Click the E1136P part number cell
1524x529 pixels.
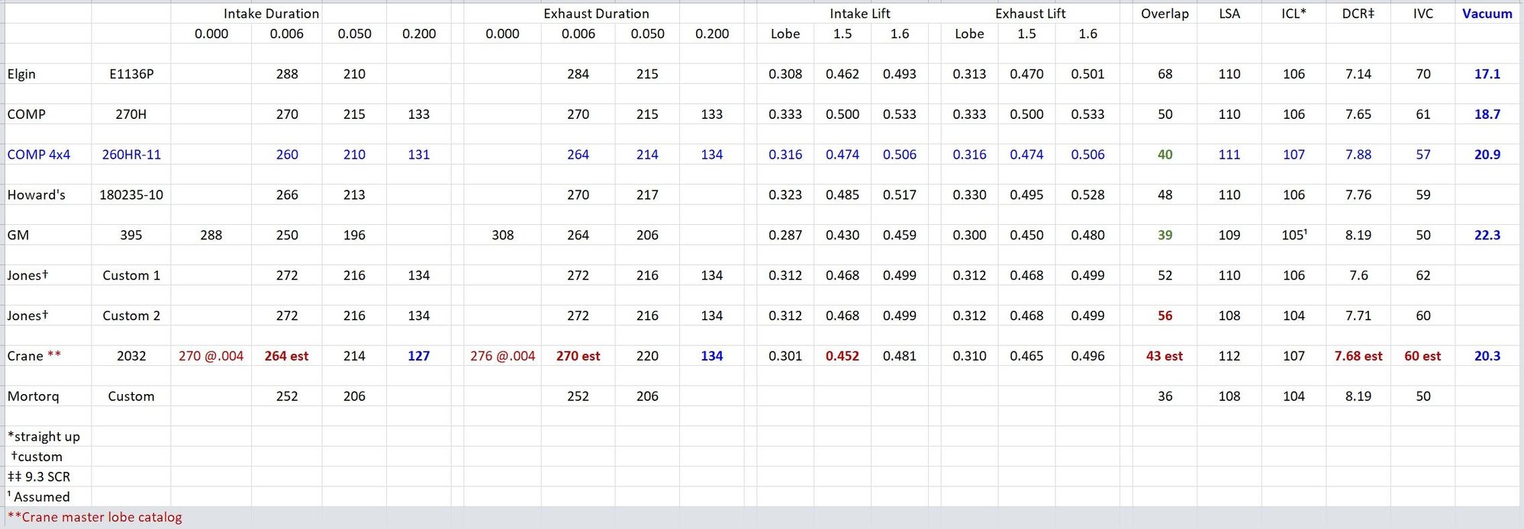click(130, 74)
